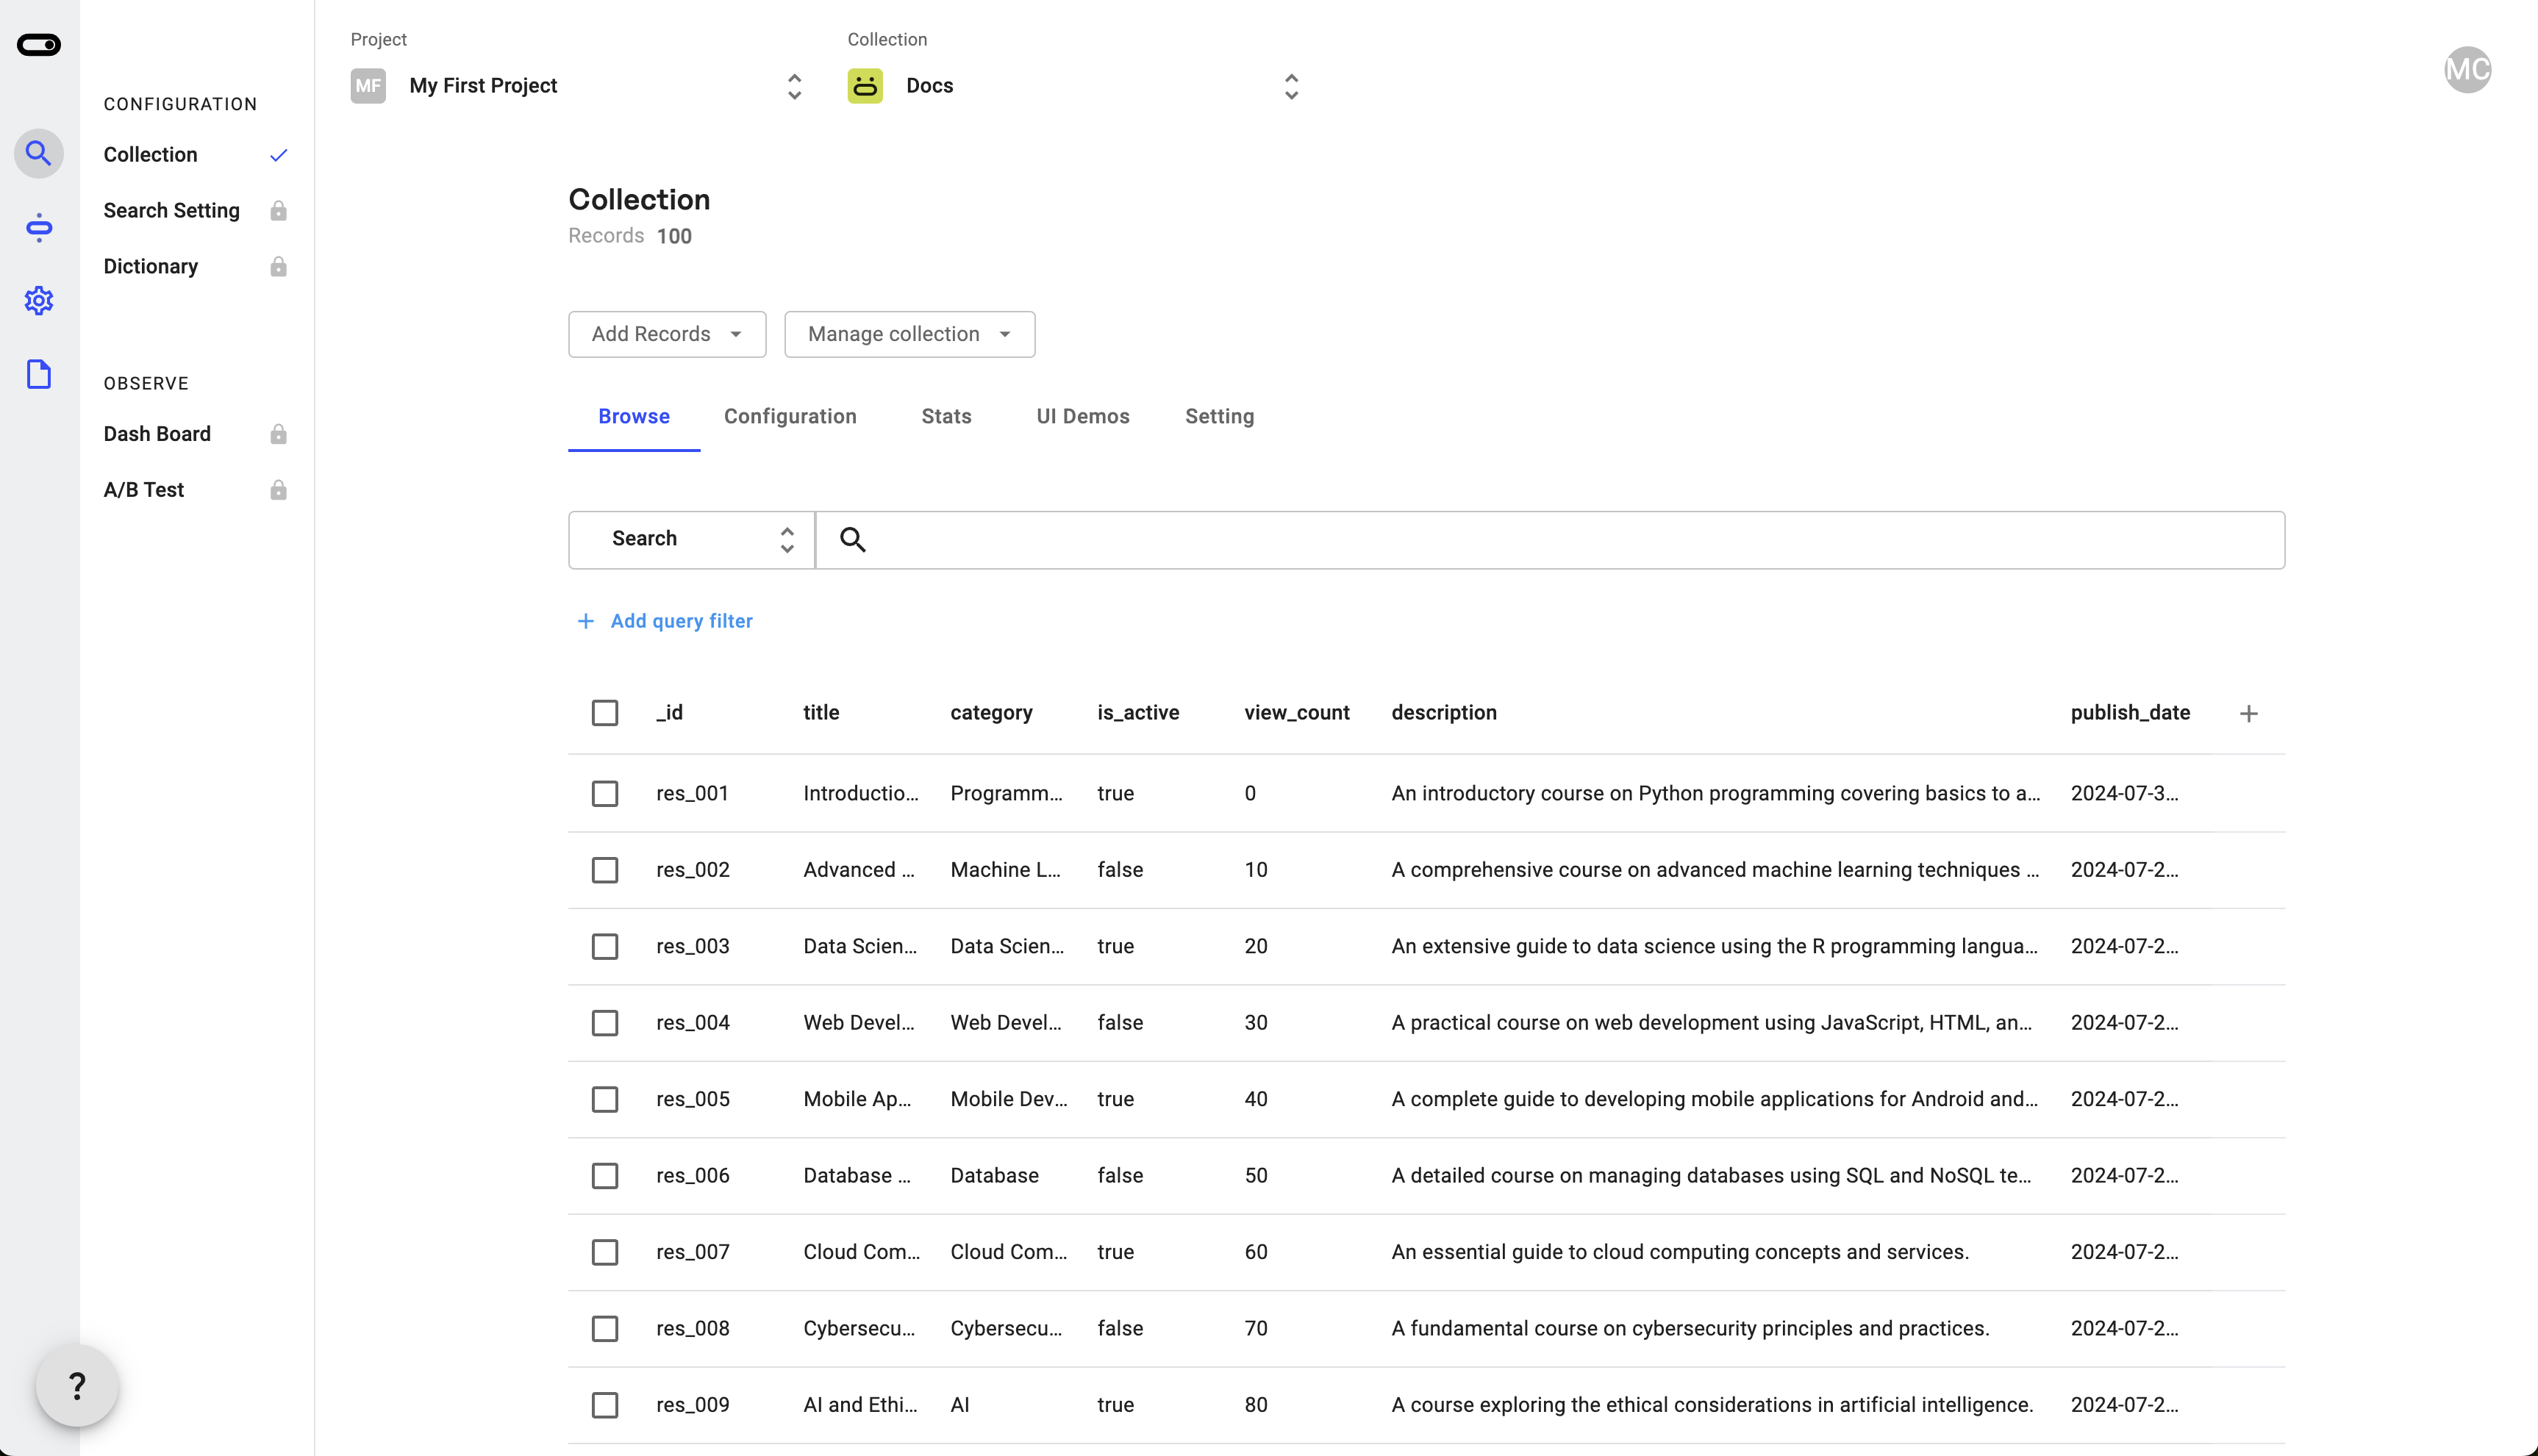Select the checkbox for row res_006
The width and height of the screenshot is (2538, 1456).
point(605,1176)
